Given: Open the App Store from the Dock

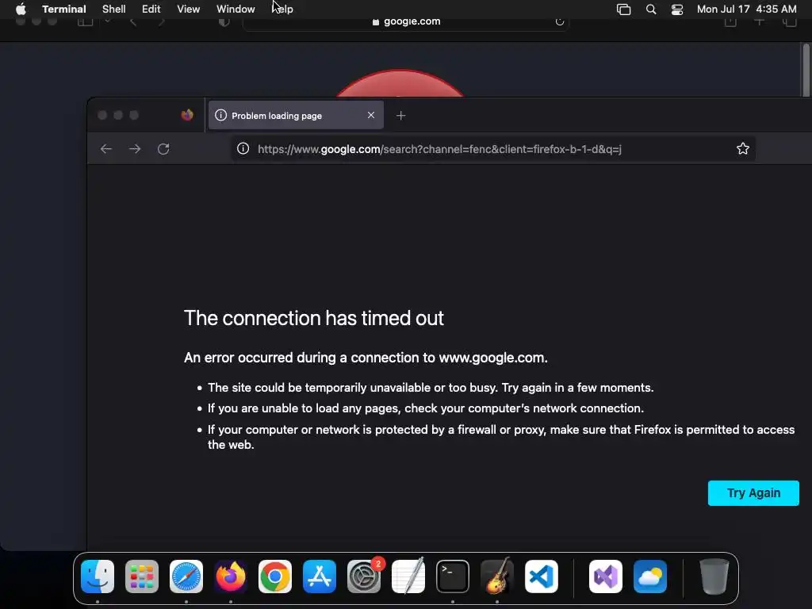Looking at the screenshot, I should click(x=319, y=576).
